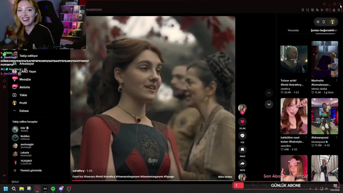The height and width of the screenshot is (193, 343).
Task: Switch to the Yorumlar tab
Action: tap(293, 30)
